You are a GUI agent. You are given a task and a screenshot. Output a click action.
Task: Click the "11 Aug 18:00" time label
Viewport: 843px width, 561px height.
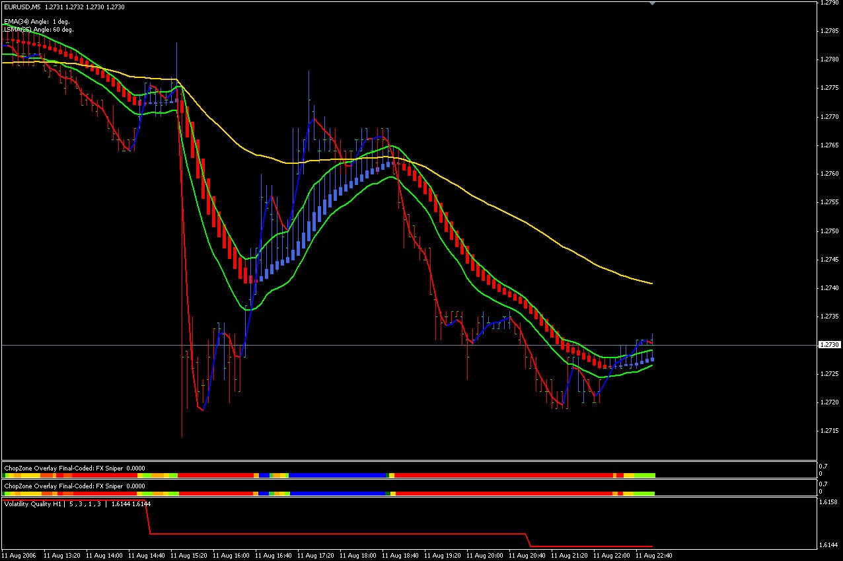(x=358, y=556)
